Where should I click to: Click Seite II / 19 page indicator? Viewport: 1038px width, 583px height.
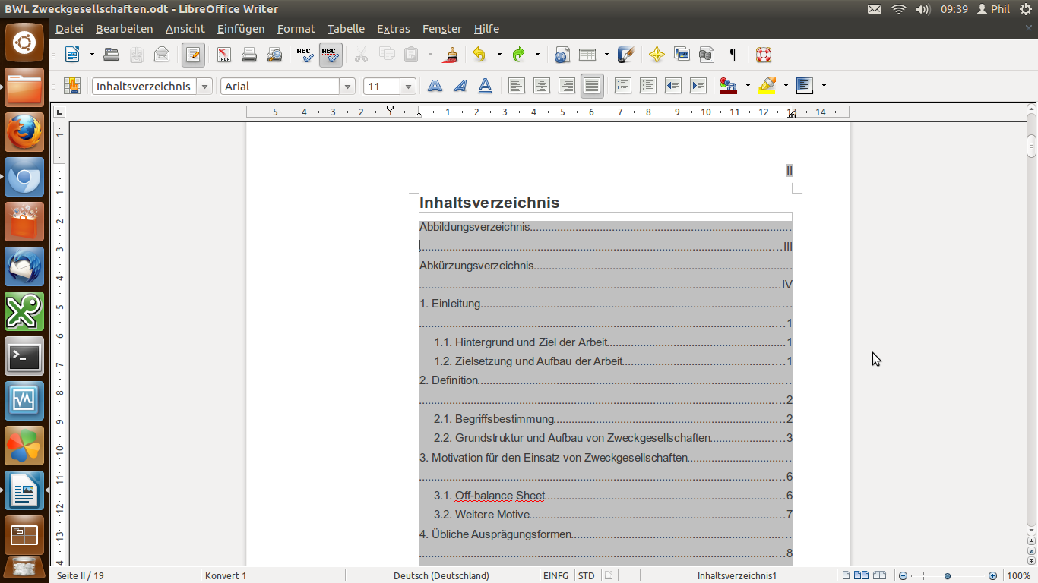pos(81,575)
